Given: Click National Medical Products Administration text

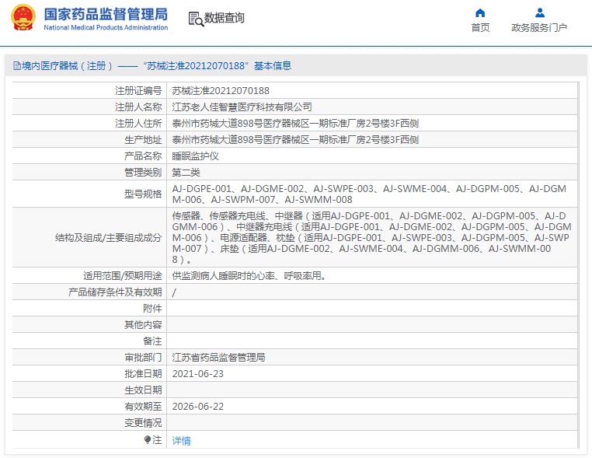Looking at the screenshot, I should (x=106, y=27).
